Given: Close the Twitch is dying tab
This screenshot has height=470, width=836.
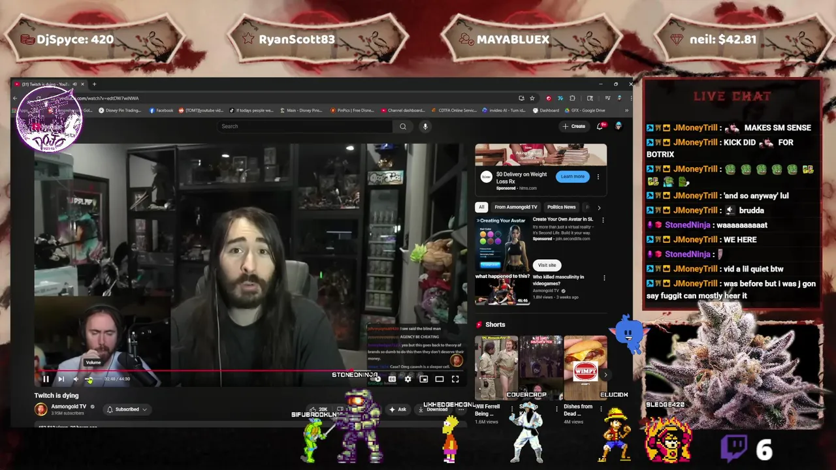Looking at the screenshot, I should pyautogui.click(x=83, y=84).
